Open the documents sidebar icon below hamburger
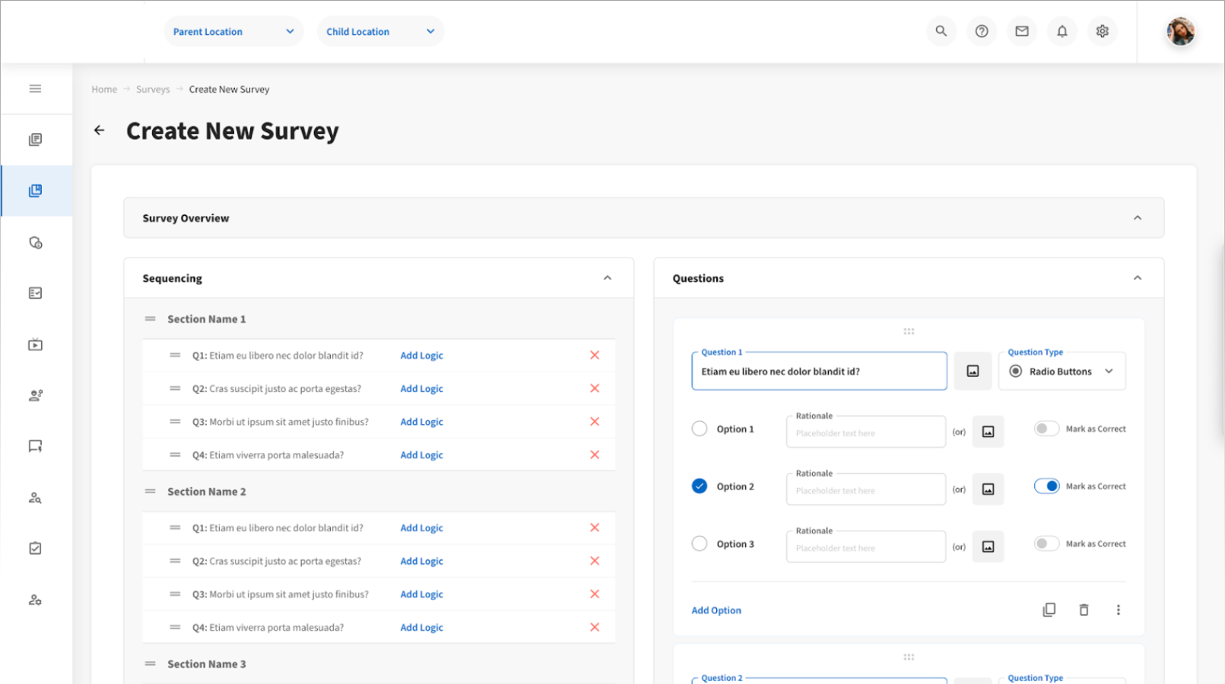The height and width of the screenshot is (684, 1225). 36,140
